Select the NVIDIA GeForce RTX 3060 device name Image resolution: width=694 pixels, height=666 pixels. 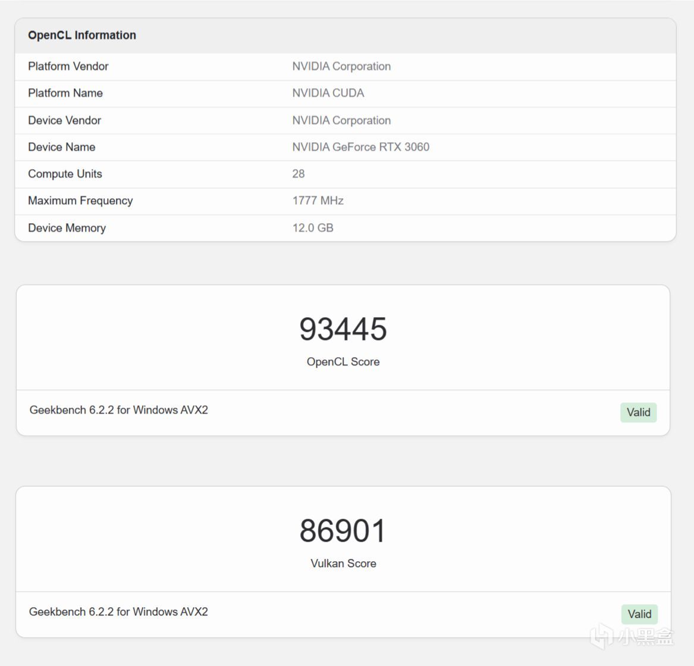pyautogui.click(x=360, y=147)
